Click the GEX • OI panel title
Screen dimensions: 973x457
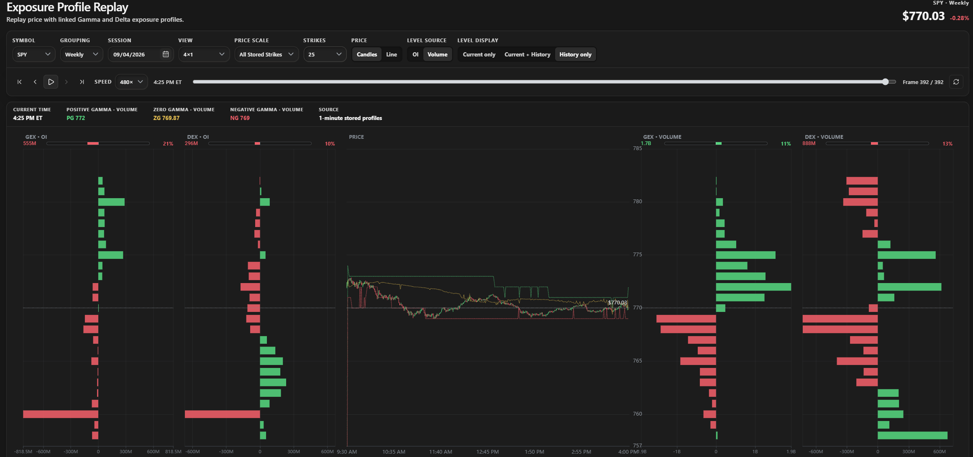(x=36, y=137)
